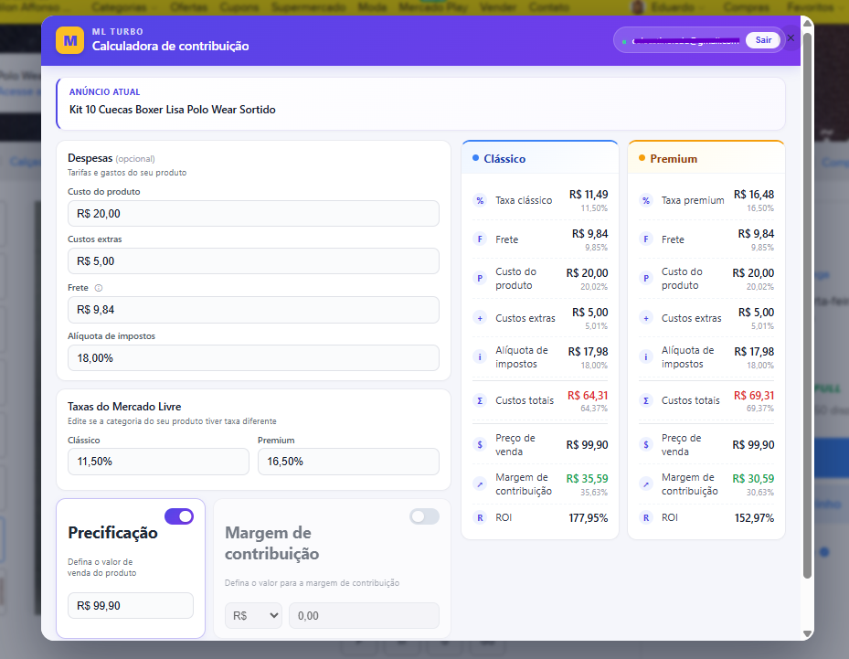Click scrollbar up arrow of modal

807,23
